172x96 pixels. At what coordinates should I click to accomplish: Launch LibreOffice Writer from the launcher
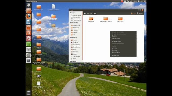pyautogui.click(x=28, y=22)
